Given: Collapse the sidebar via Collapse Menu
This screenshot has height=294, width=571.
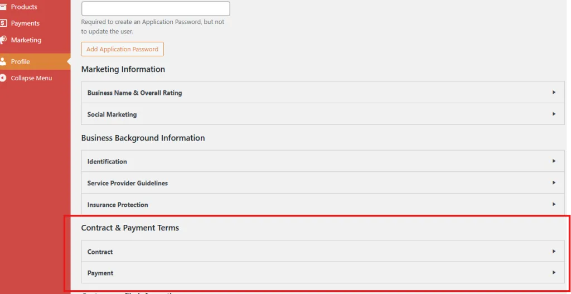Looking at the screenshot, I should (31, 78).
